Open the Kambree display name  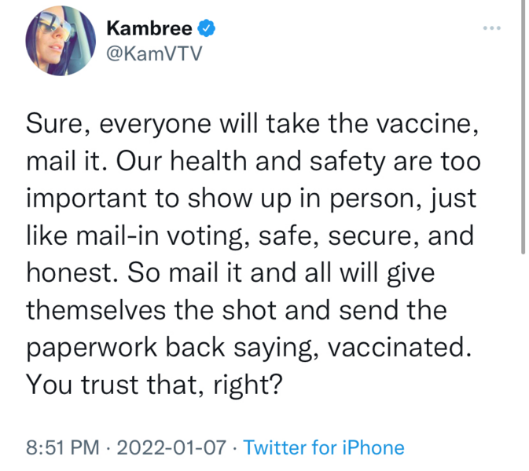(149, 28)
